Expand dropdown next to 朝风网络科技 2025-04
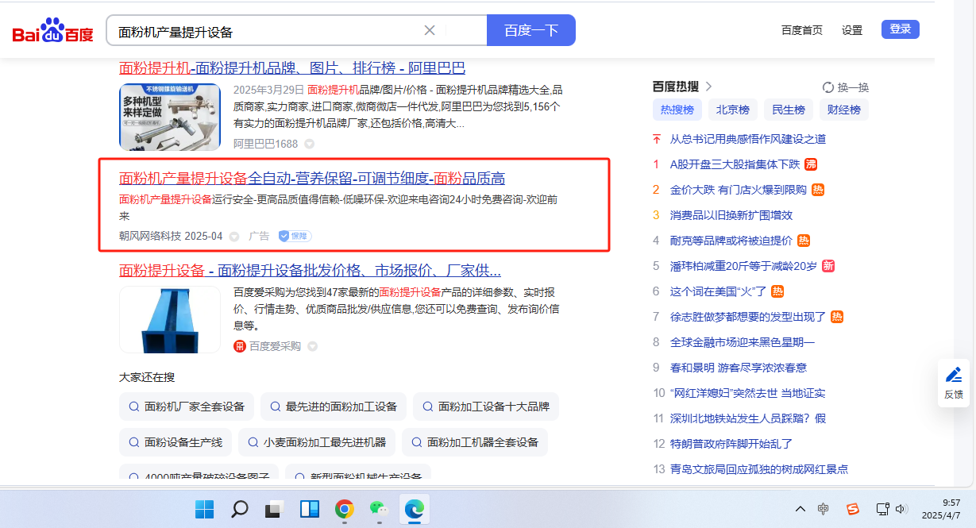The image size is (976, 528). click(x=234, y=237)
